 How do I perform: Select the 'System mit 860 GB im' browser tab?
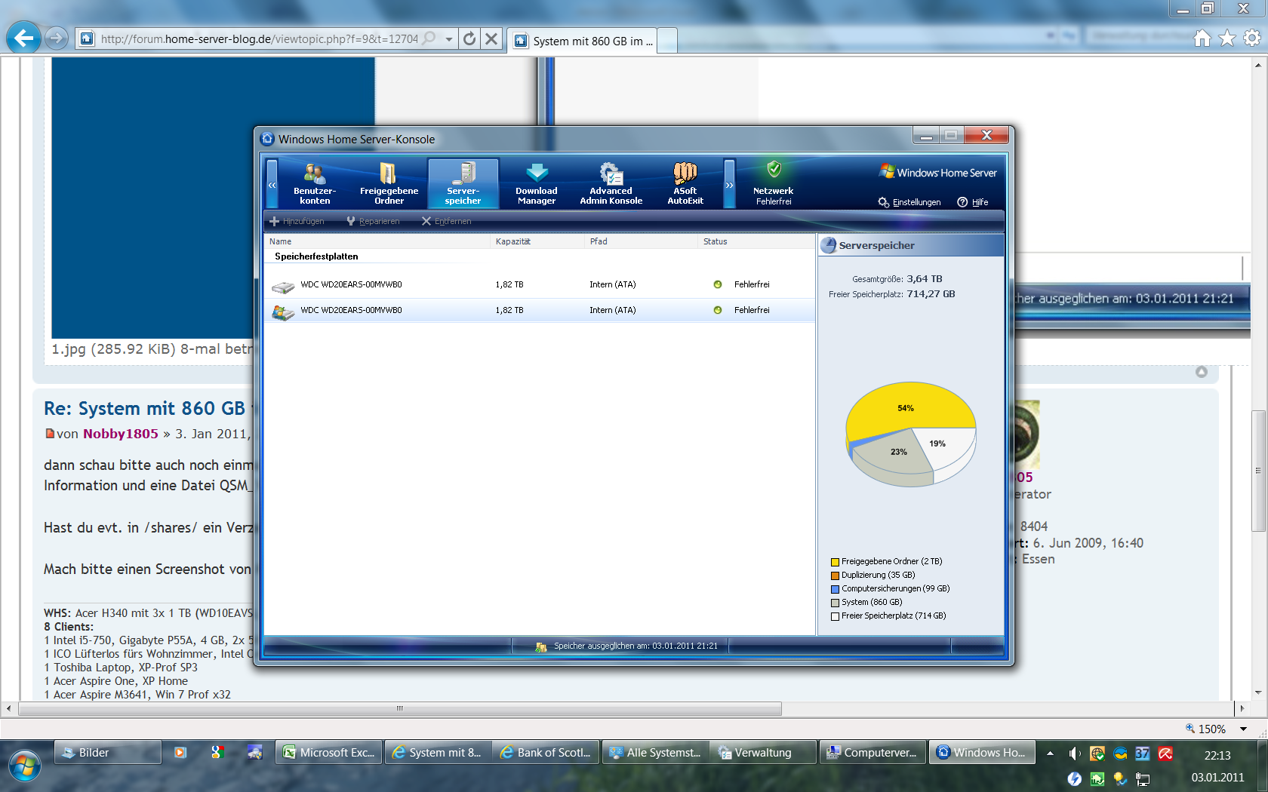[582, 41]
